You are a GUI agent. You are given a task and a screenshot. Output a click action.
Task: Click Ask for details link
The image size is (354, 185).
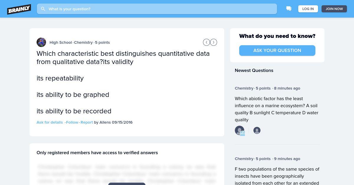coord(50,122)
